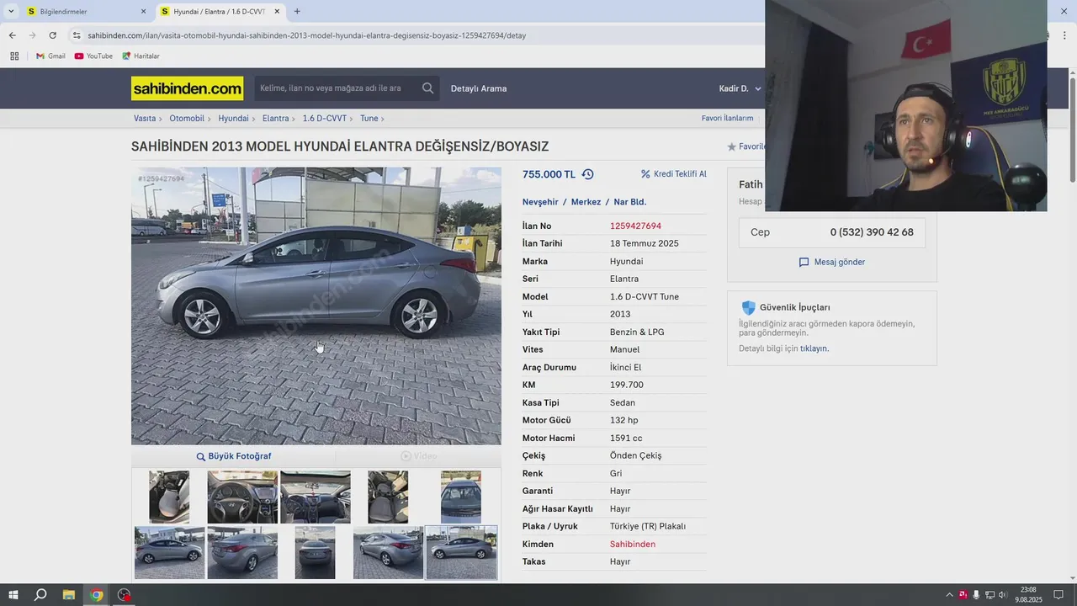Viewport: 1077px width, 606px height.
Task: Click the 755.000 TL price
Action: 549,174
